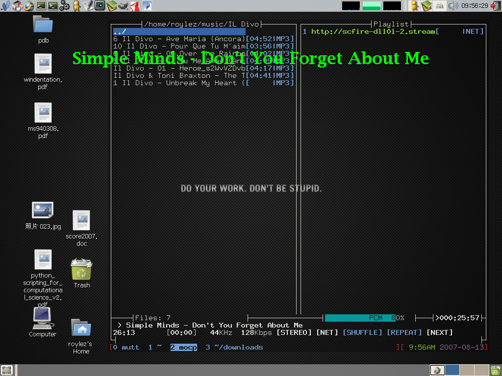Open the Trash applet in bottom panel
This screenshot has width=502, height=376.
click(x=496, y=370)
